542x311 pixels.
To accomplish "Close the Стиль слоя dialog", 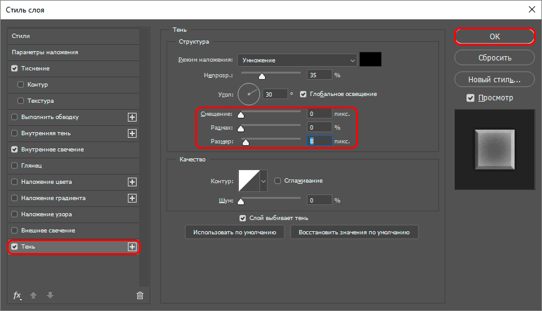I will click(532, 10).
